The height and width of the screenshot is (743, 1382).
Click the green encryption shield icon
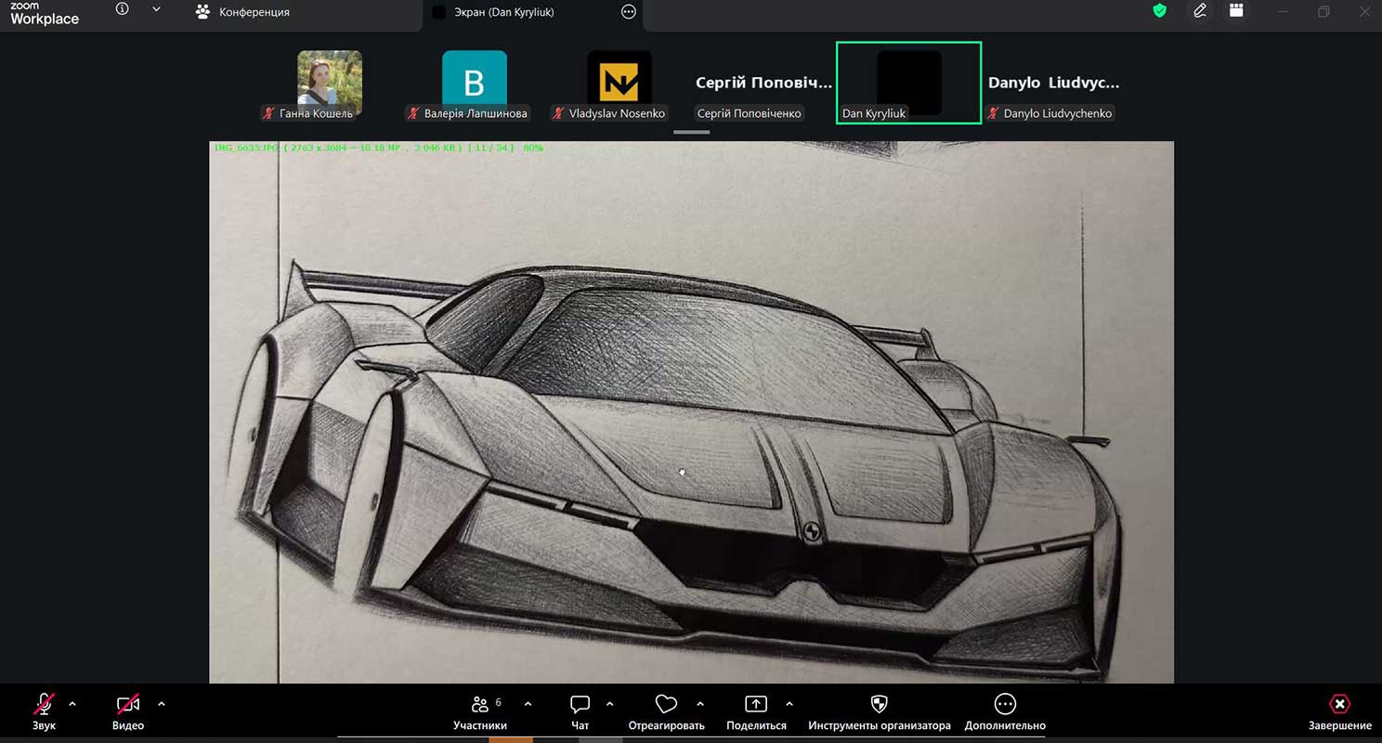click(1159, 11)
